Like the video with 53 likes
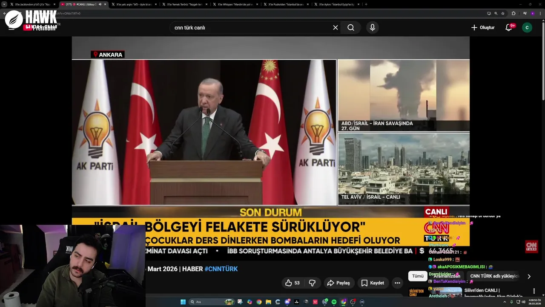The width and height of the screenshot is (545, 307). (293, 283)
